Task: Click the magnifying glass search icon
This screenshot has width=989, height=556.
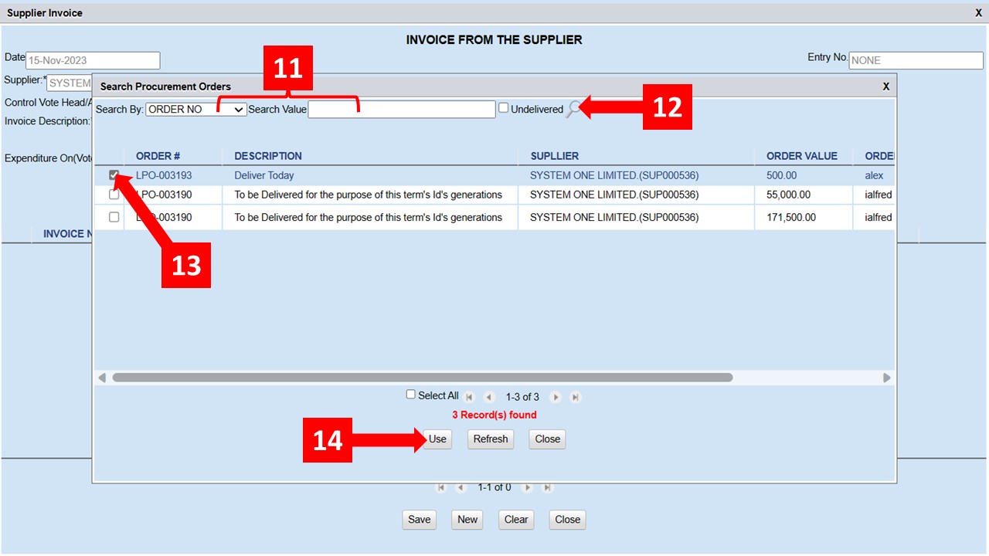Action: pos(573,110)
